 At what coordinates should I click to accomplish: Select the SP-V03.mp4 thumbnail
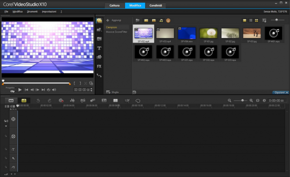[x=165, y=34]
